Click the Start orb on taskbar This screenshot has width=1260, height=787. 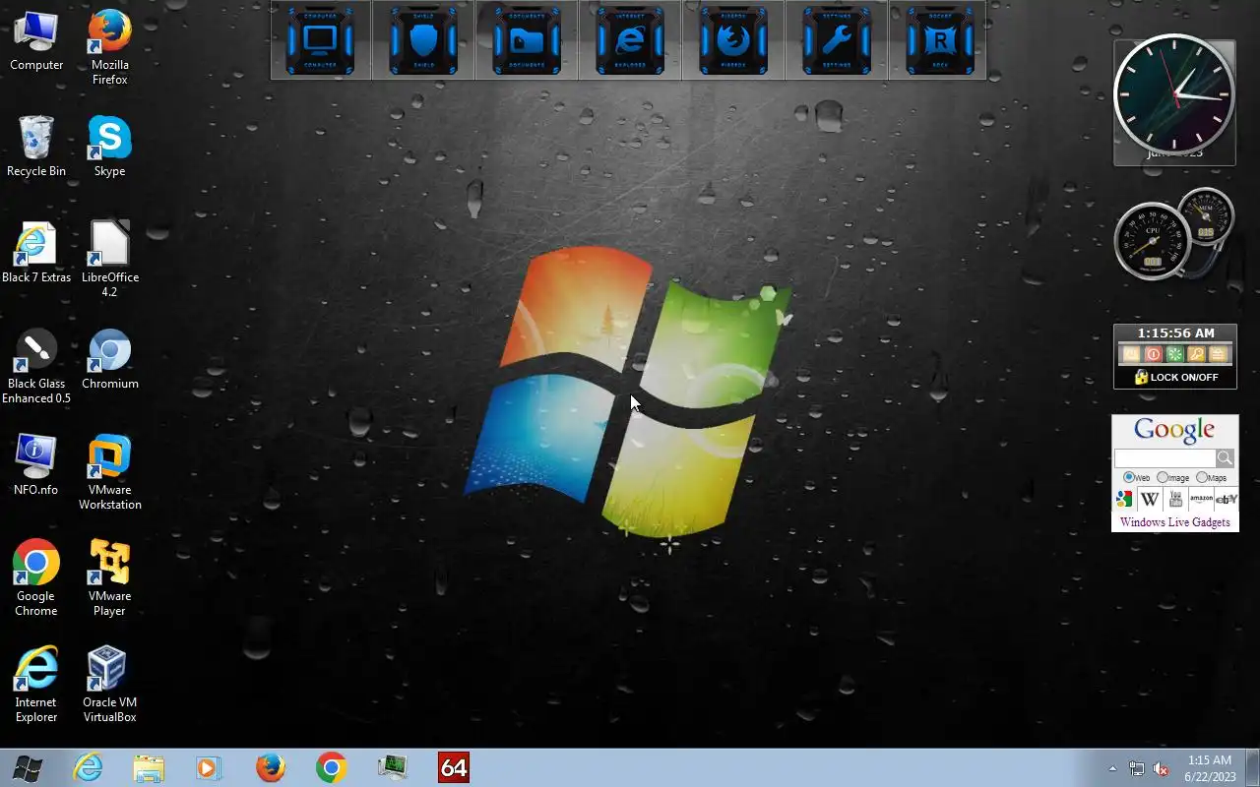tap(28, 768)
